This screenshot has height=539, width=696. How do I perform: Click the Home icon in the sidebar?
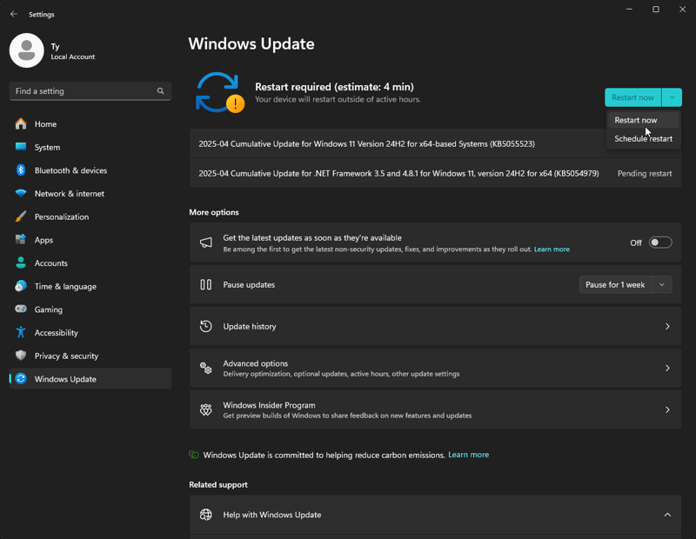pyautogui.click(x=20, y=123)
